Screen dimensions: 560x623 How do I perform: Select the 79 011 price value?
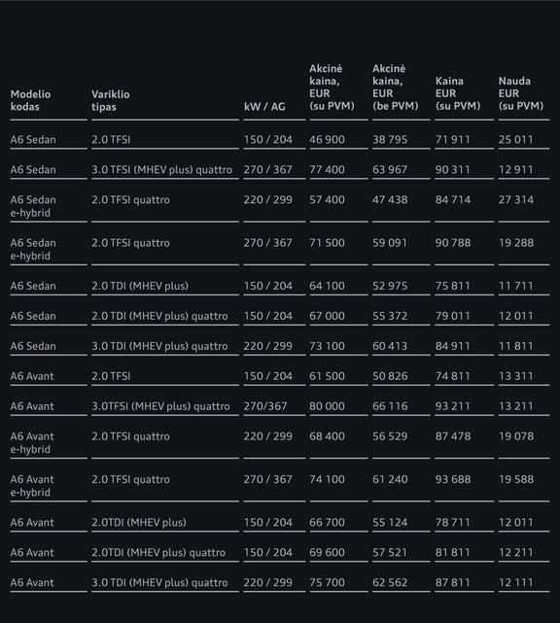click(452, 316)
